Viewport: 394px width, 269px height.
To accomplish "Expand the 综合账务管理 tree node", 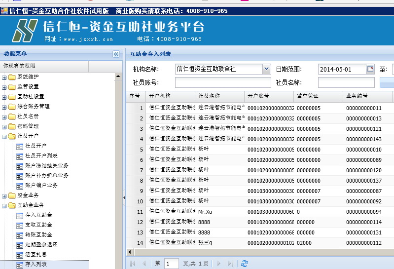I will pos(4,107).
